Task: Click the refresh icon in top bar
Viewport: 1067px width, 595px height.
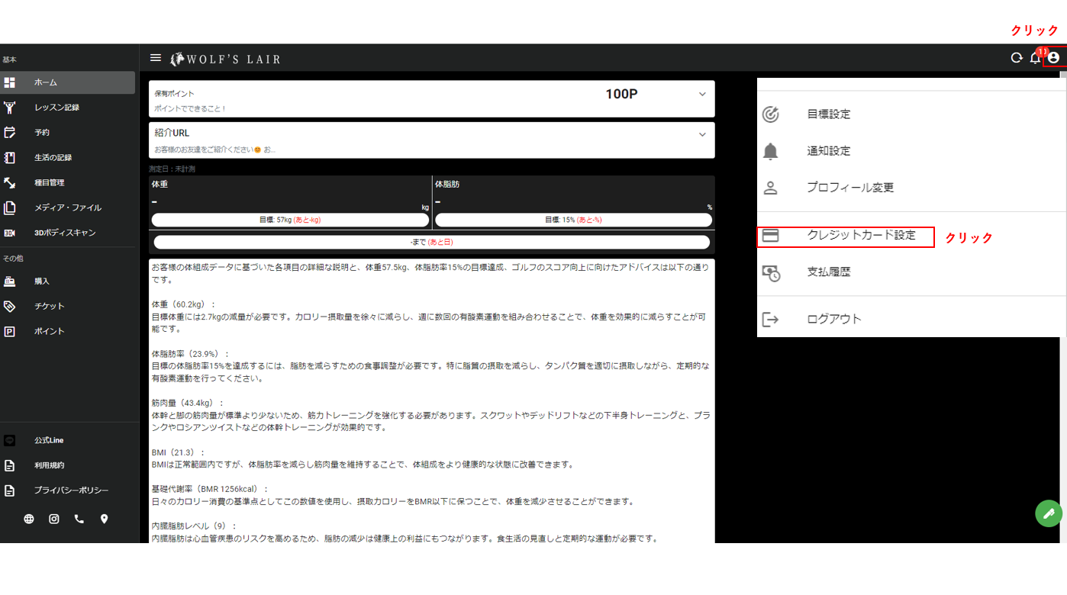Action: pyautogui.click(x=1017, y=58)
